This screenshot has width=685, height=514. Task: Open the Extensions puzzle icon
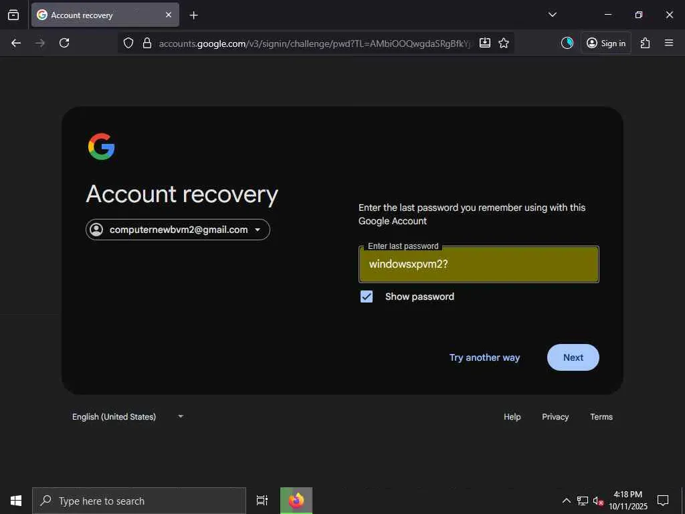point(645,43)
